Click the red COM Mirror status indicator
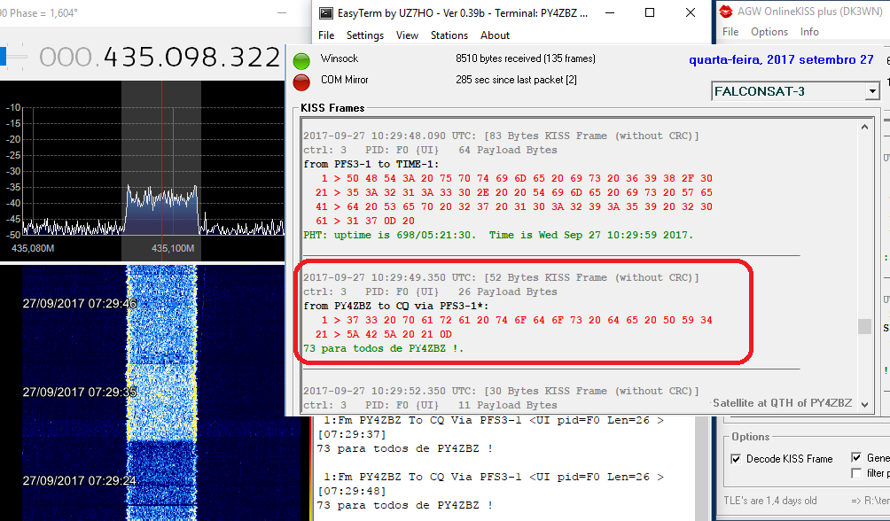Image resolution: width=890 pixels, height=521 pixels. (301, 82)
